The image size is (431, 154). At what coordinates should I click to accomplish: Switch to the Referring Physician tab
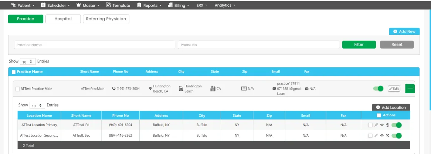[106, 19]
